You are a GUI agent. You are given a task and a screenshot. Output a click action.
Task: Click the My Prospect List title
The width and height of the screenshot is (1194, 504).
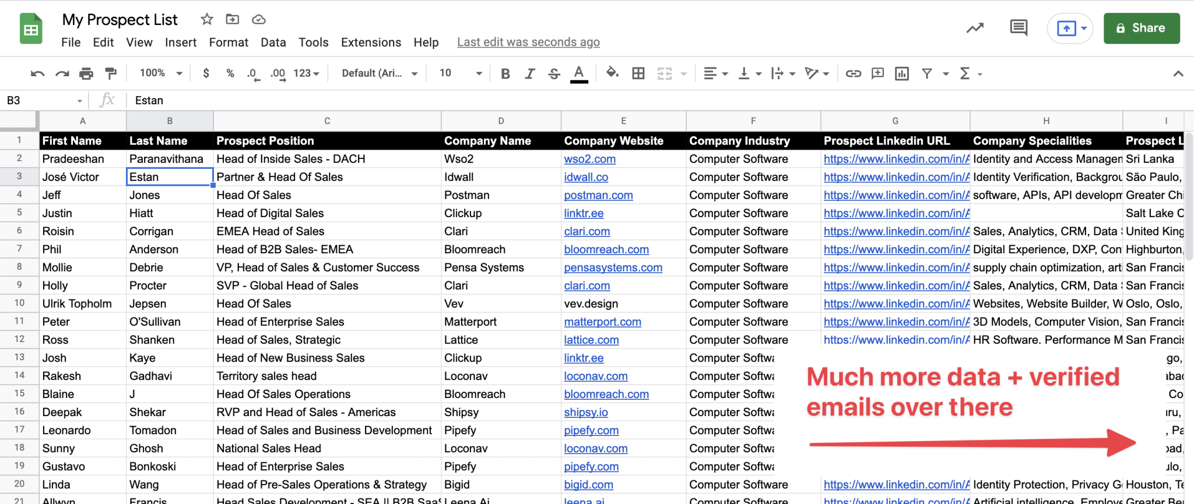point(120,20)
